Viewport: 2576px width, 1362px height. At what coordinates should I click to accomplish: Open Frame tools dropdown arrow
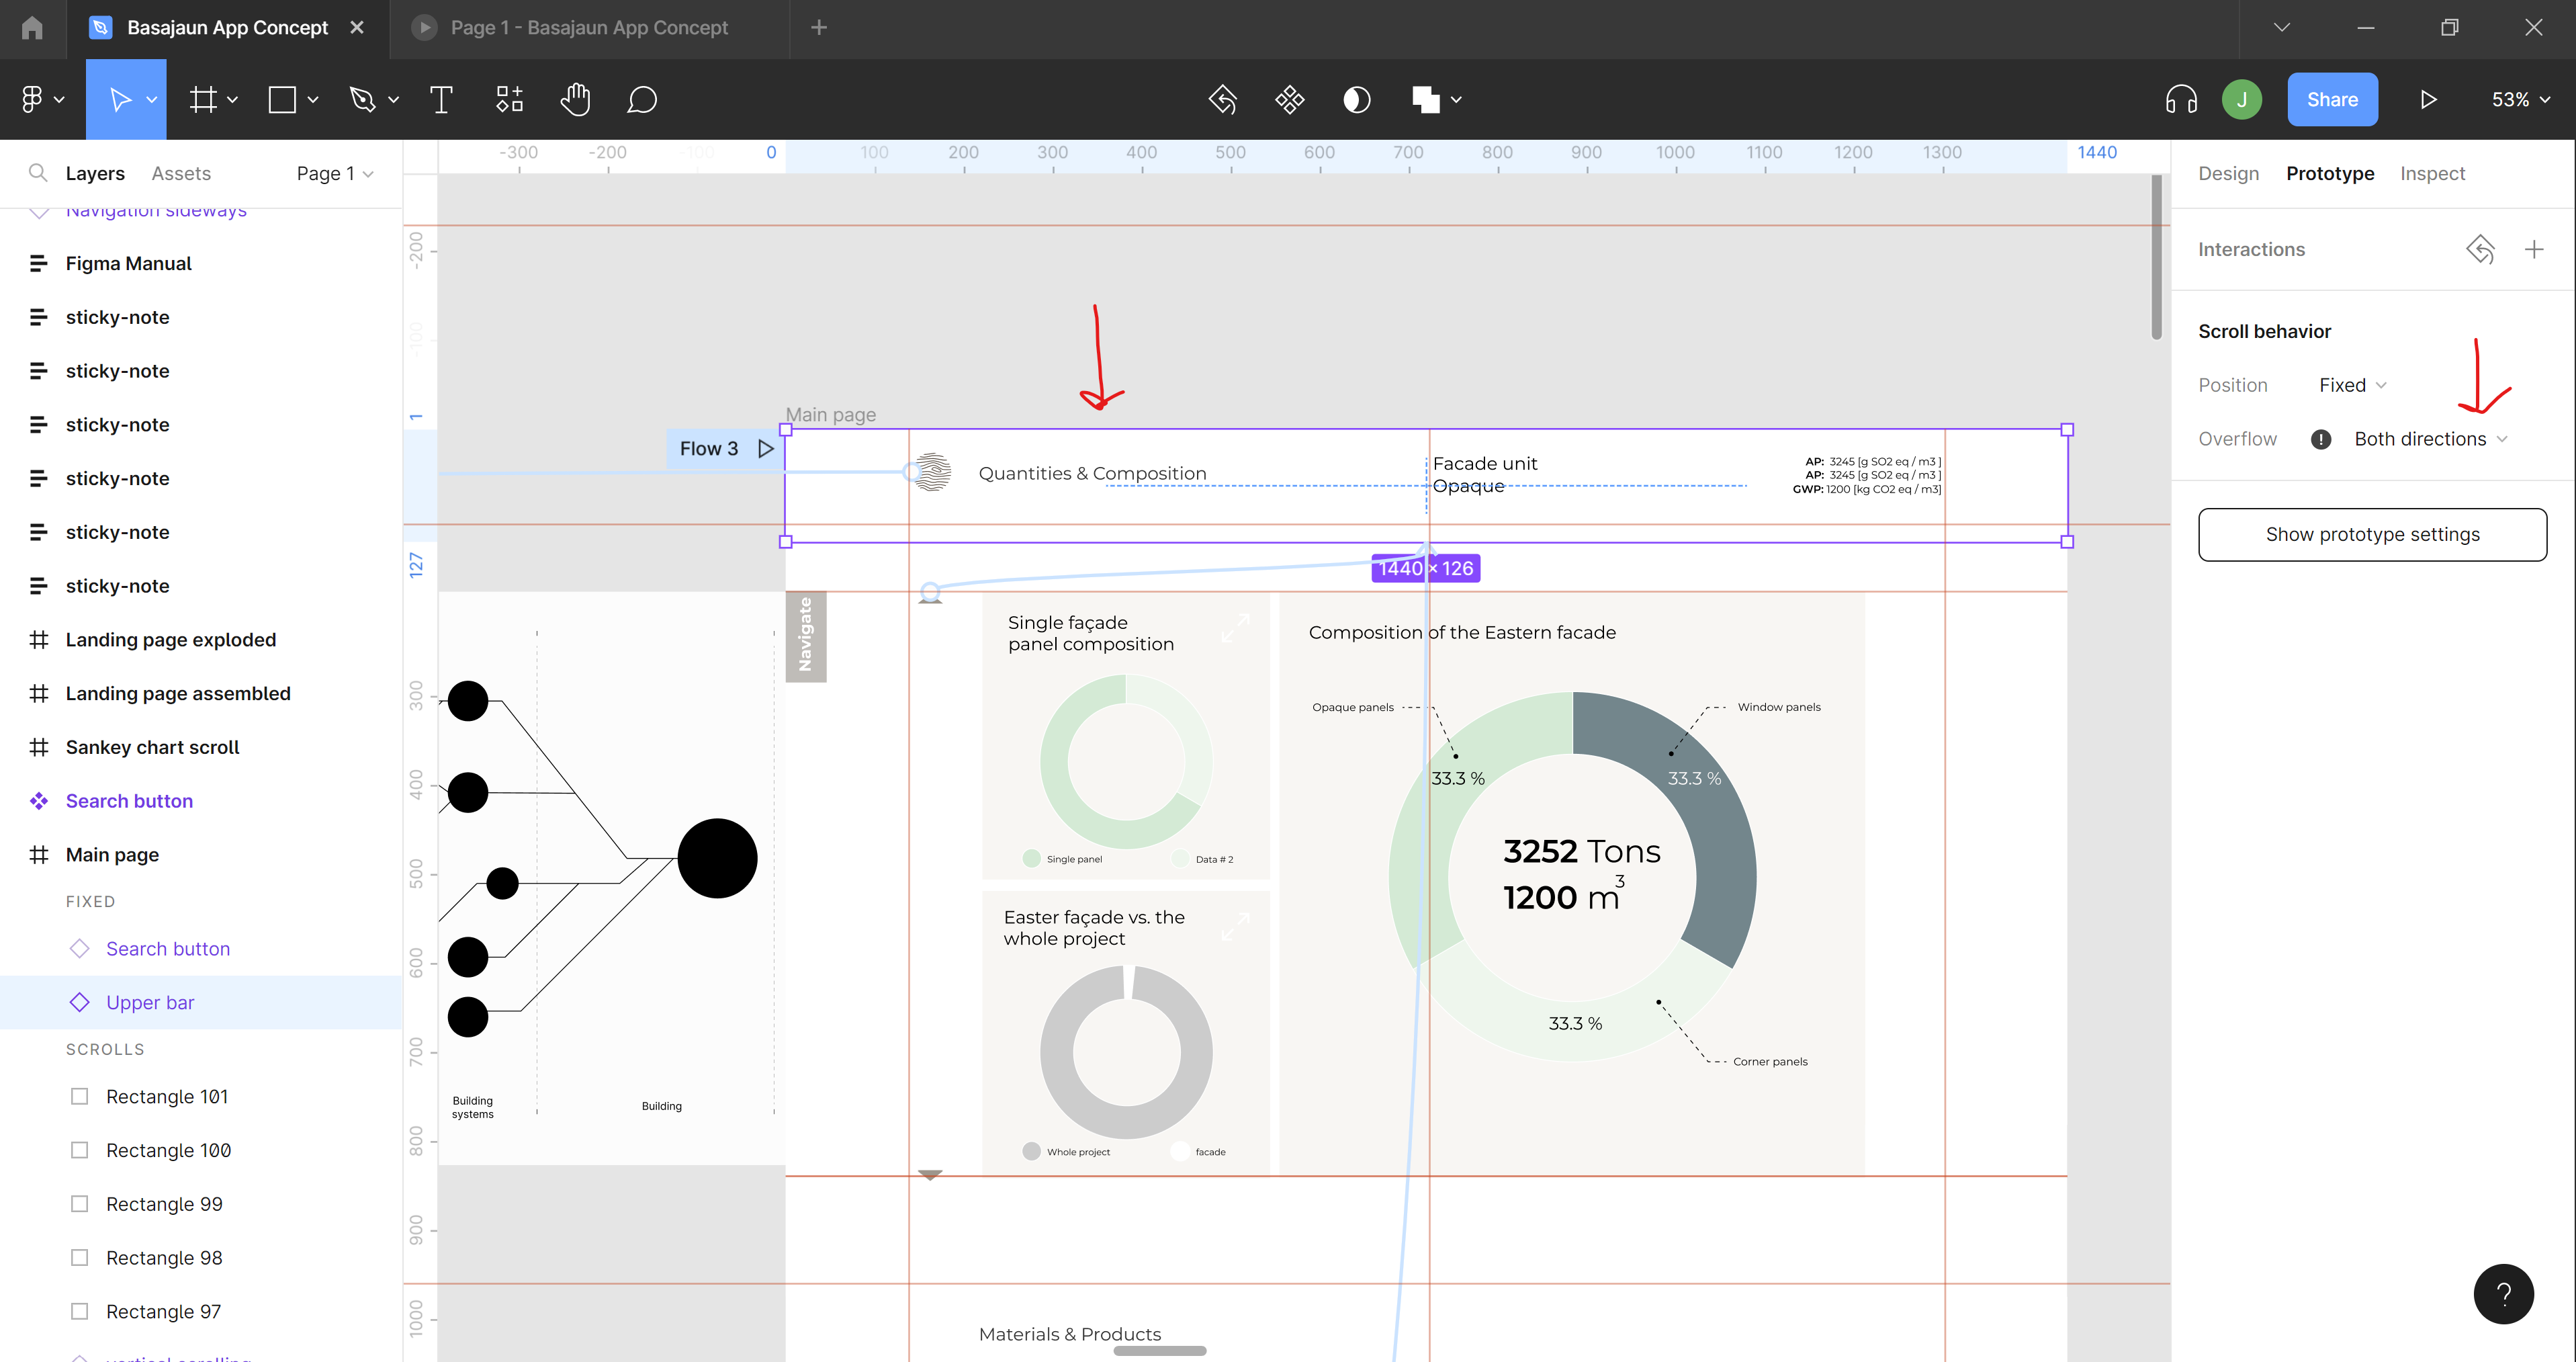point(232,99)
